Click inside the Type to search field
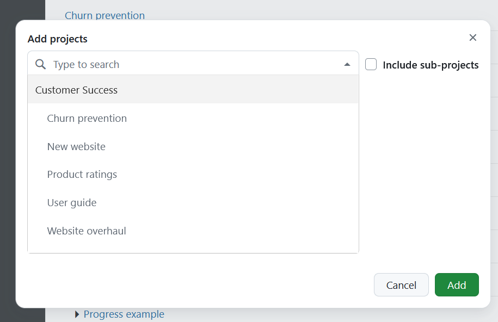 [x=163, y=64]
